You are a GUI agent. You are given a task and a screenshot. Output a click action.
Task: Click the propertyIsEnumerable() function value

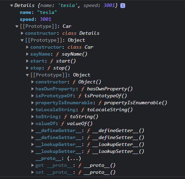click(x=133, y=103)
